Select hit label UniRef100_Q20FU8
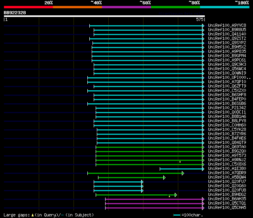The height and width of the screenshot is (218, 253). coord(227,190)
